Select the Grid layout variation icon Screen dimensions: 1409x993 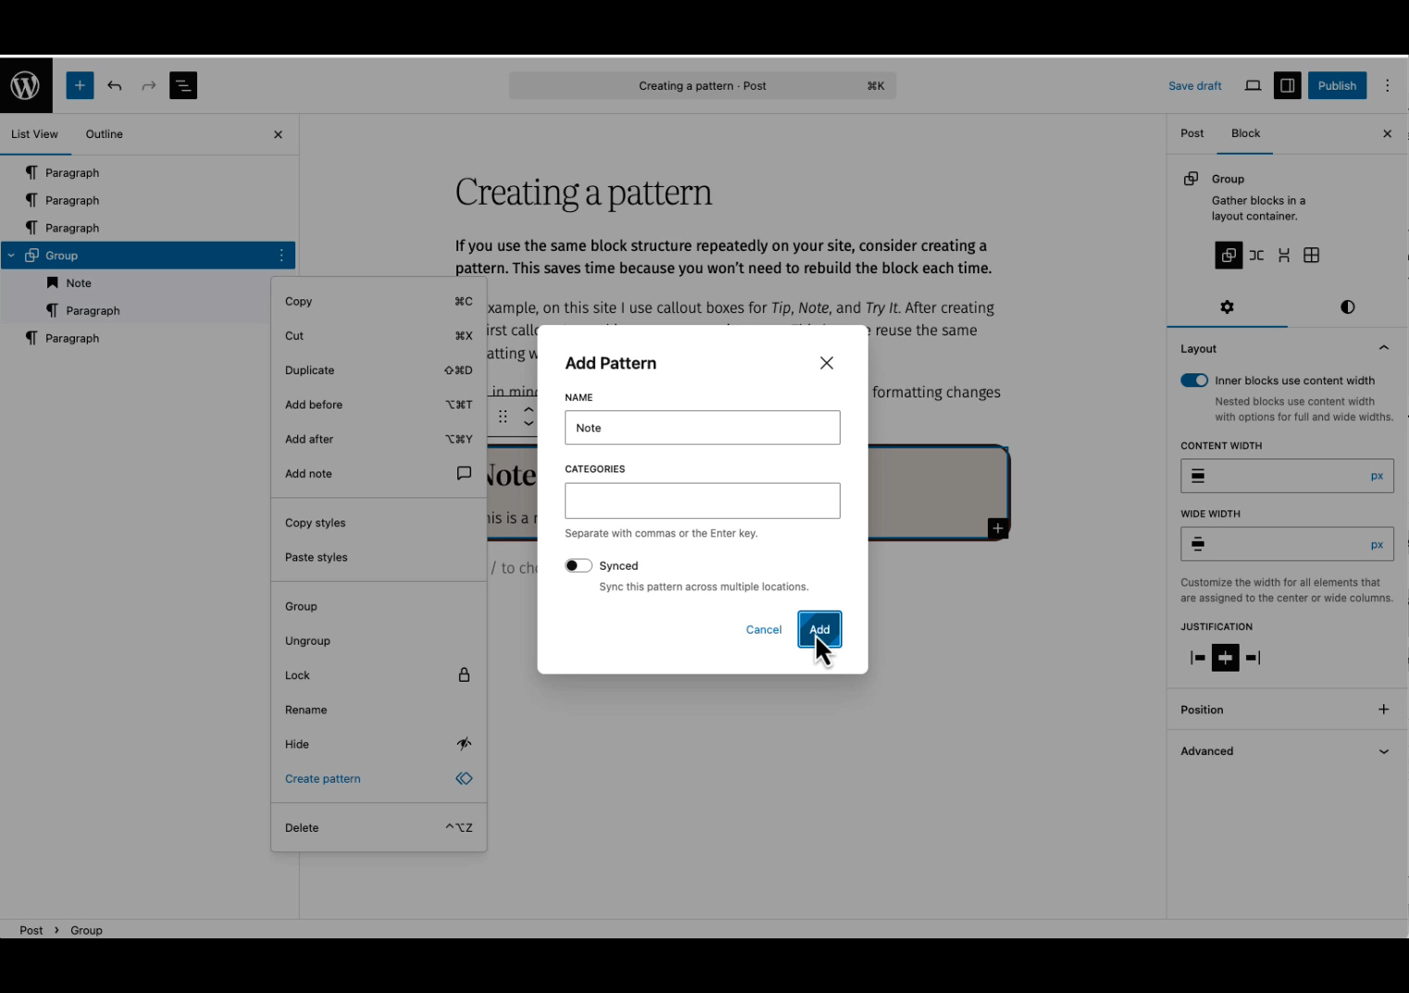pyautogui.click(x=1312, y=256)
